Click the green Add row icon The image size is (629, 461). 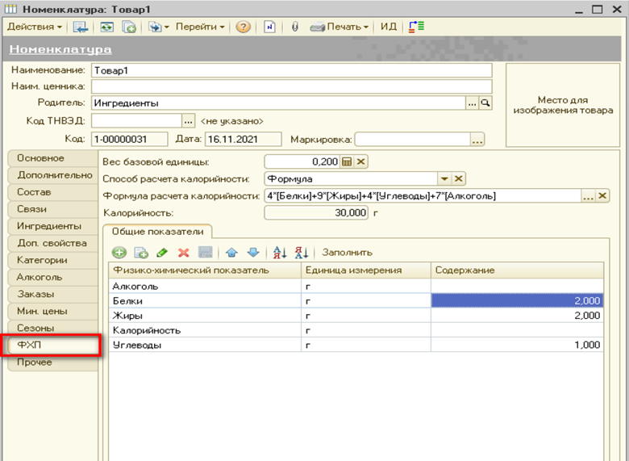tap(119, 253)
